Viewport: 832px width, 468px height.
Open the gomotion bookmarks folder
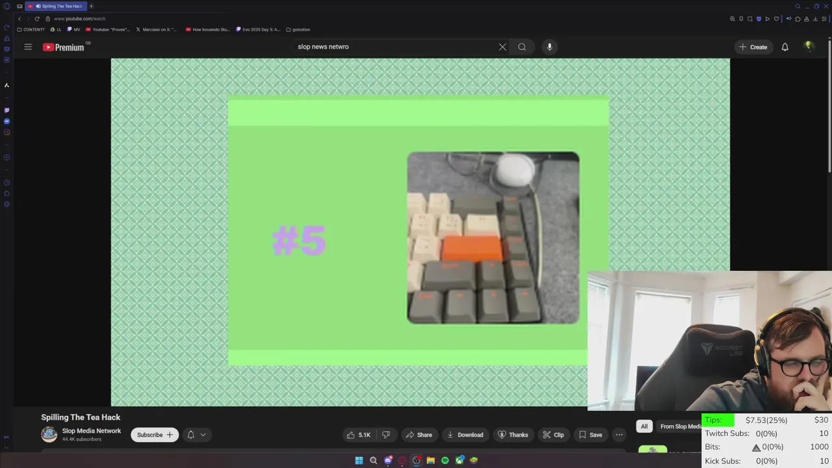tap(298, 29)
